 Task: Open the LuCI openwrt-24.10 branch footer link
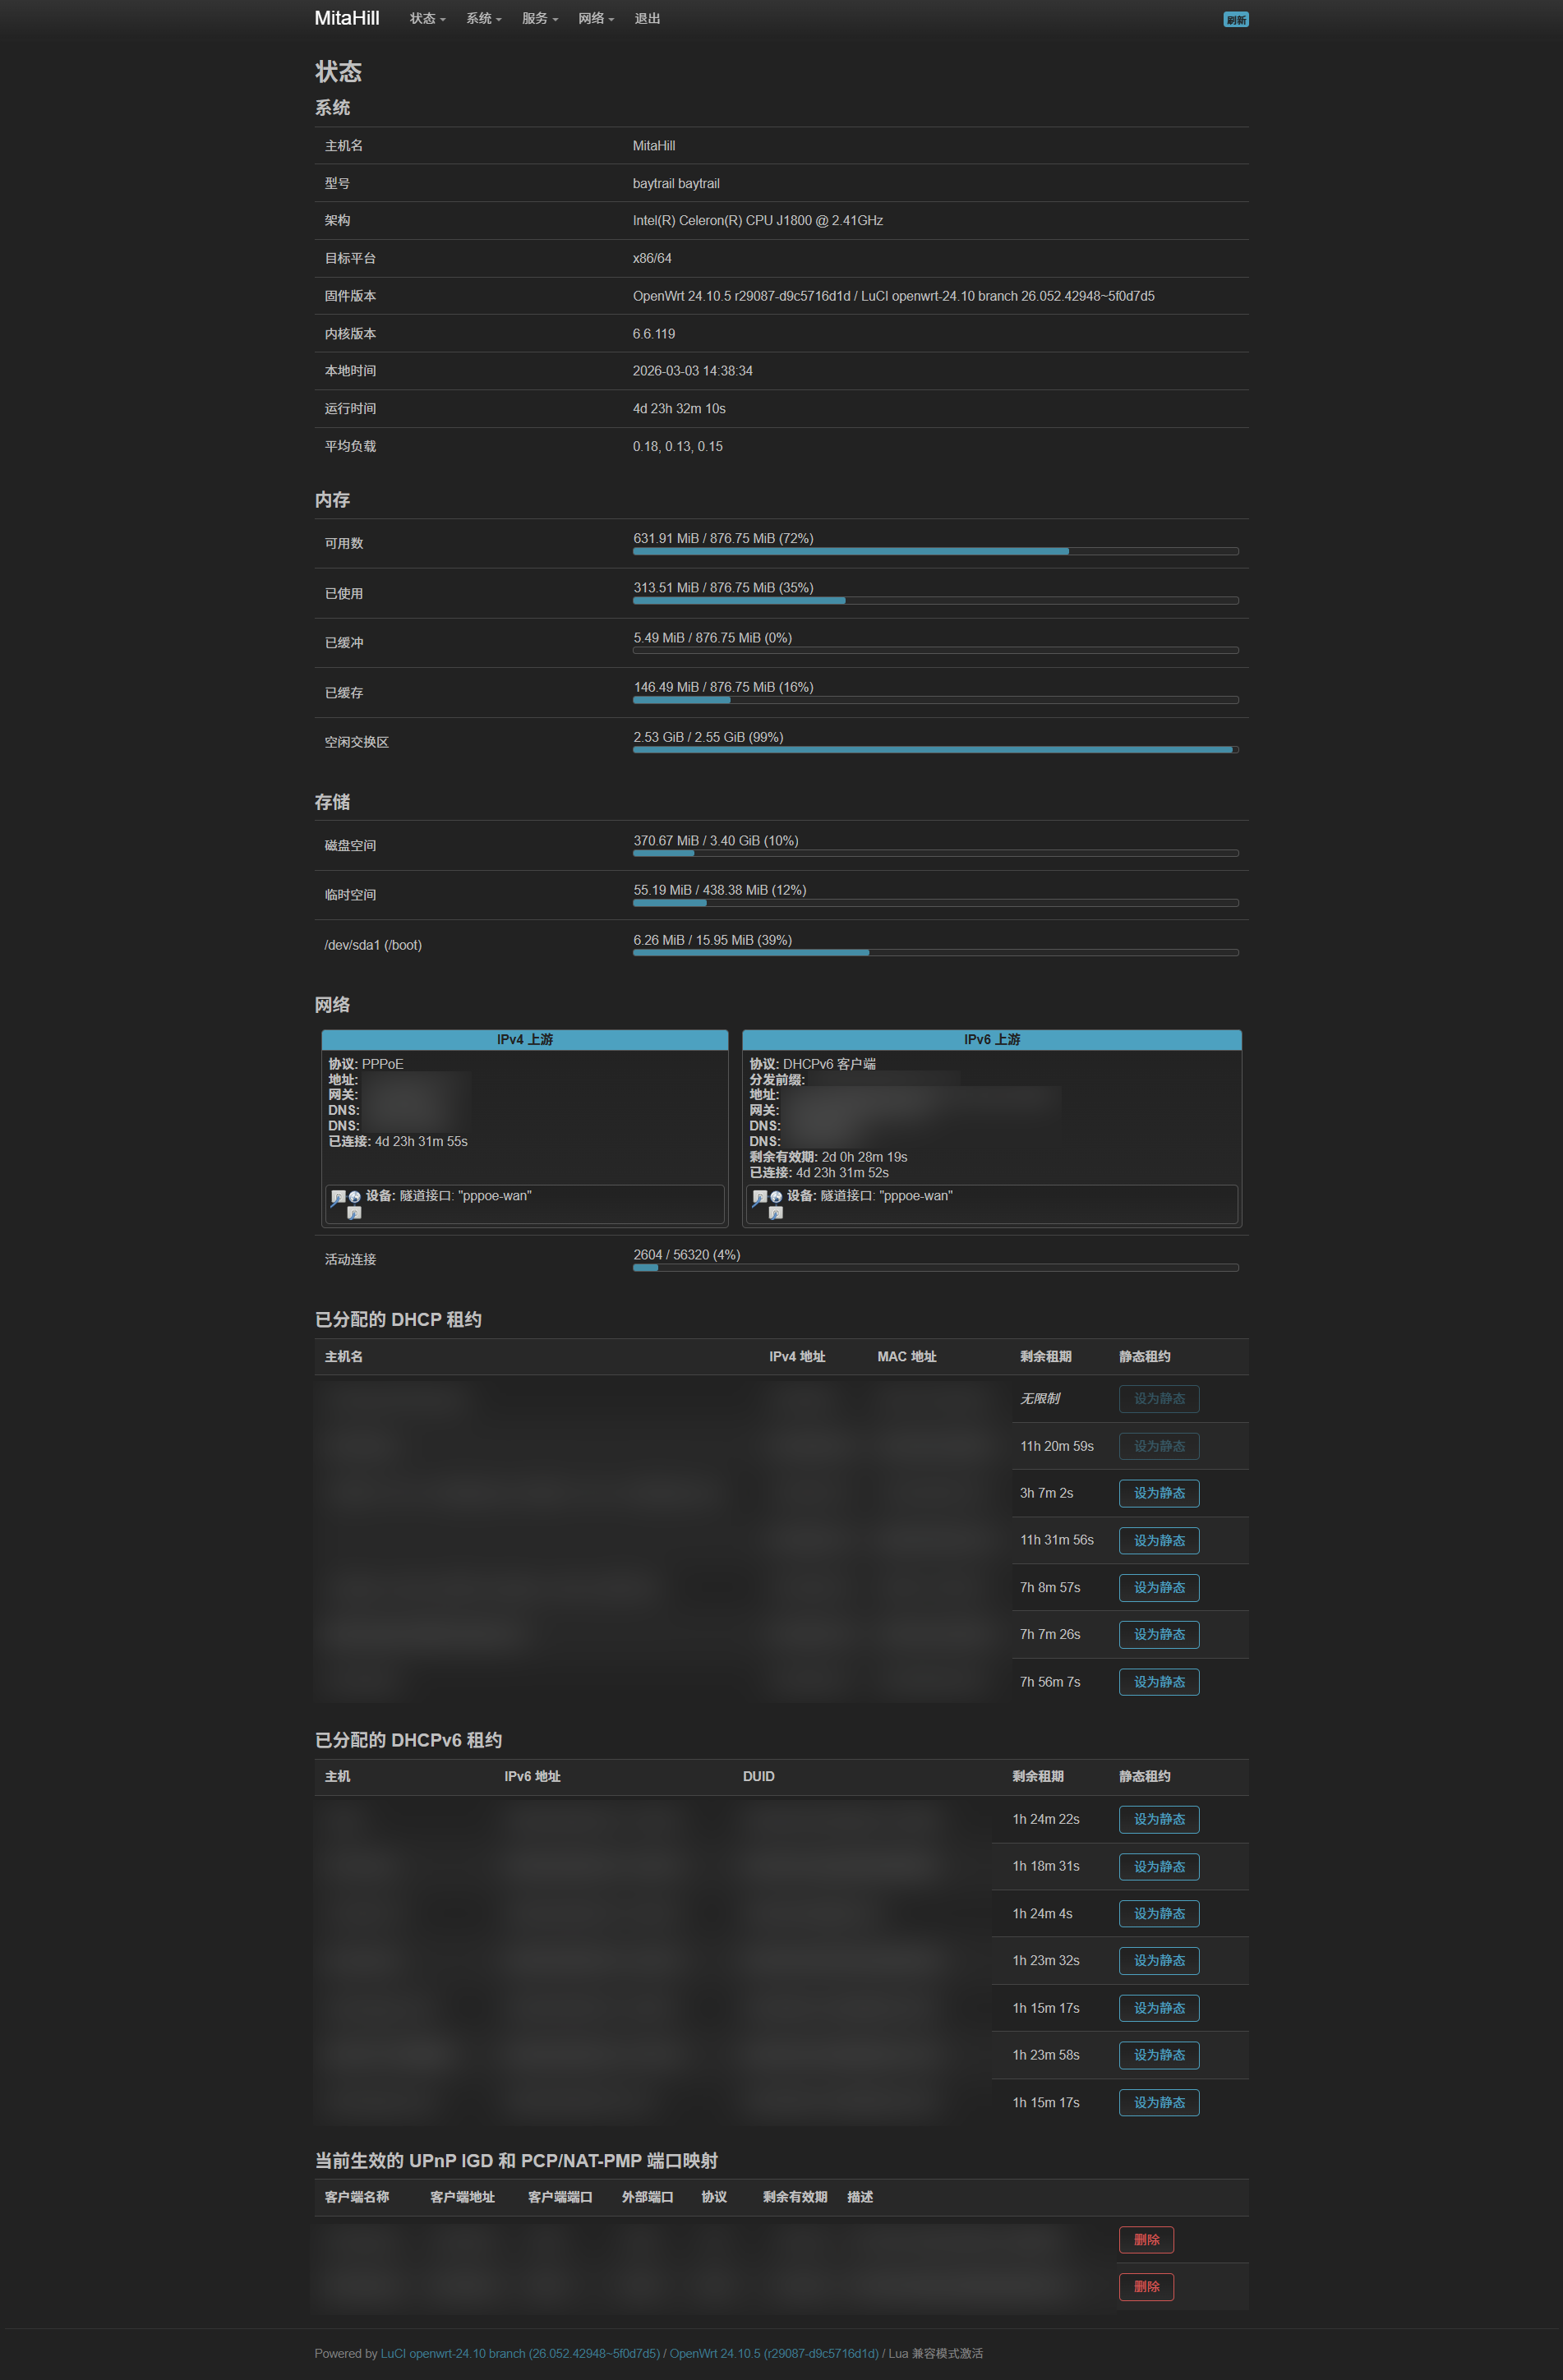519,2353
